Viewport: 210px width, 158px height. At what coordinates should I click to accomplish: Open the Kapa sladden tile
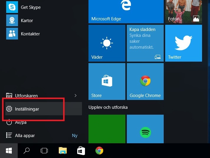[x=145, y=43]
